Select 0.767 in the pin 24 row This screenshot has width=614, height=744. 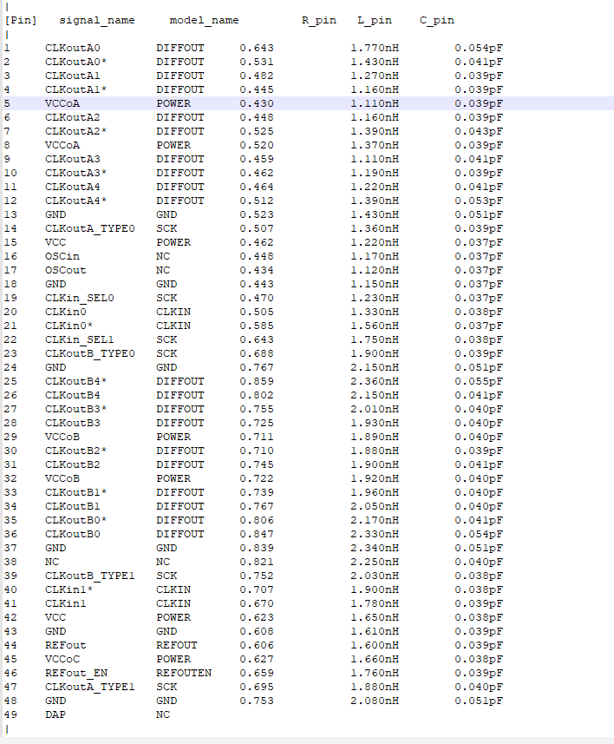(x=257, y=367)
